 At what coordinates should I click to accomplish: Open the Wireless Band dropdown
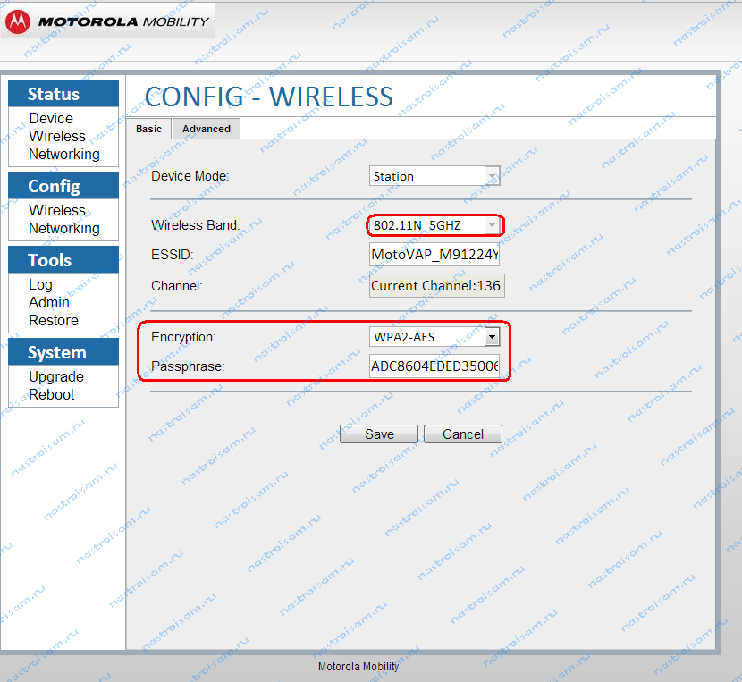click(491, 225)
